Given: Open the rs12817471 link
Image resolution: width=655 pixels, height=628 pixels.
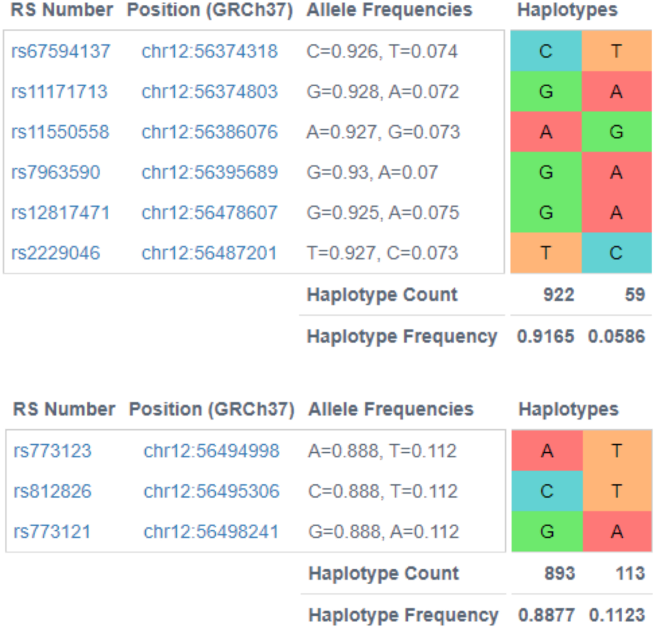Looking at the screenshot, I should pyautogui.click(x=61, y=213).
